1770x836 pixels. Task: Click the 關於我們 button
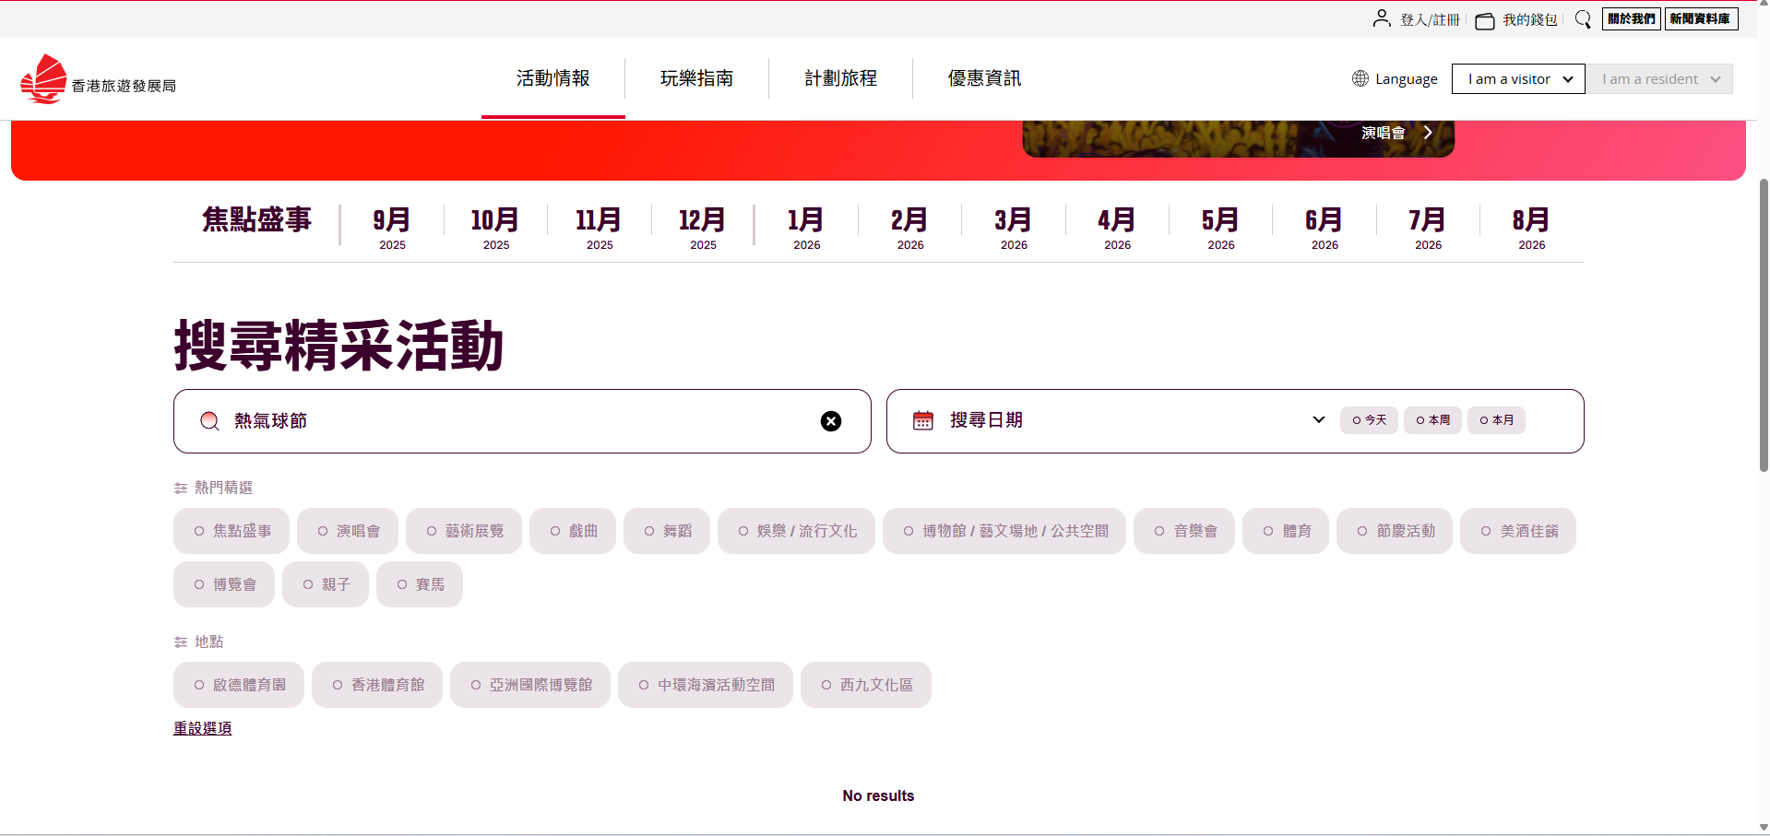1631,19
